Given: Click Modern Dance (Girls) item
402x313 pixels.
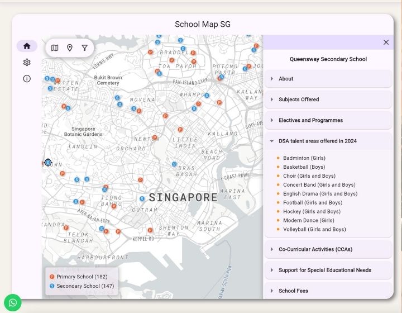Looking at the screenshot, I should (x=309, y=221).
